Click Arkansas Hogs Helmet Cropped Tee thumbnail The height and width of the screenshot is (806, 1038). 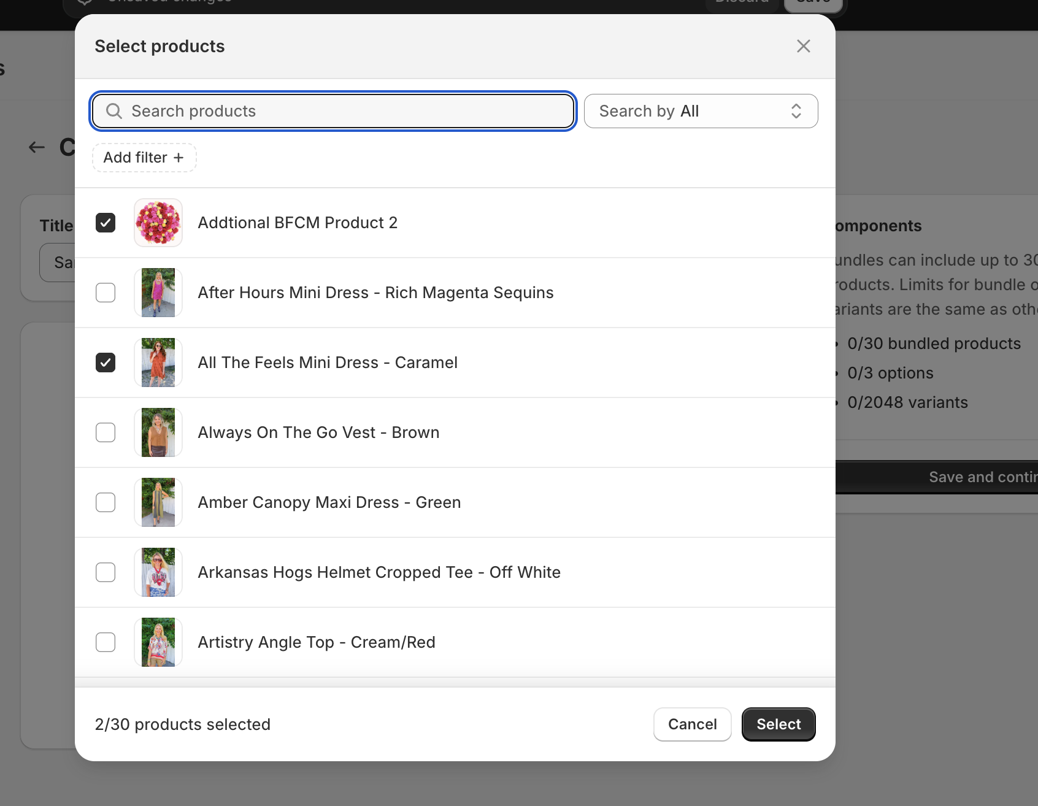tap(158, 572)
